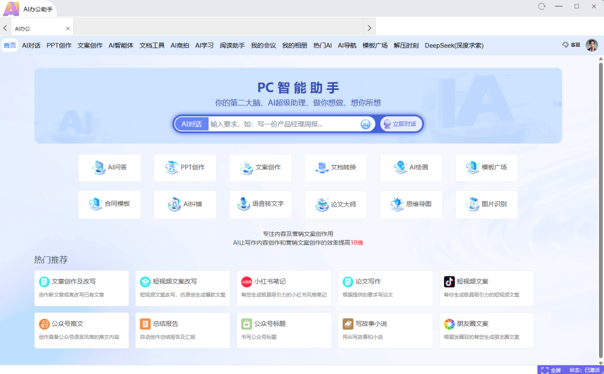Open AI智能体 in the navigation bar
The image size is (604, 374).
[121, 45]
